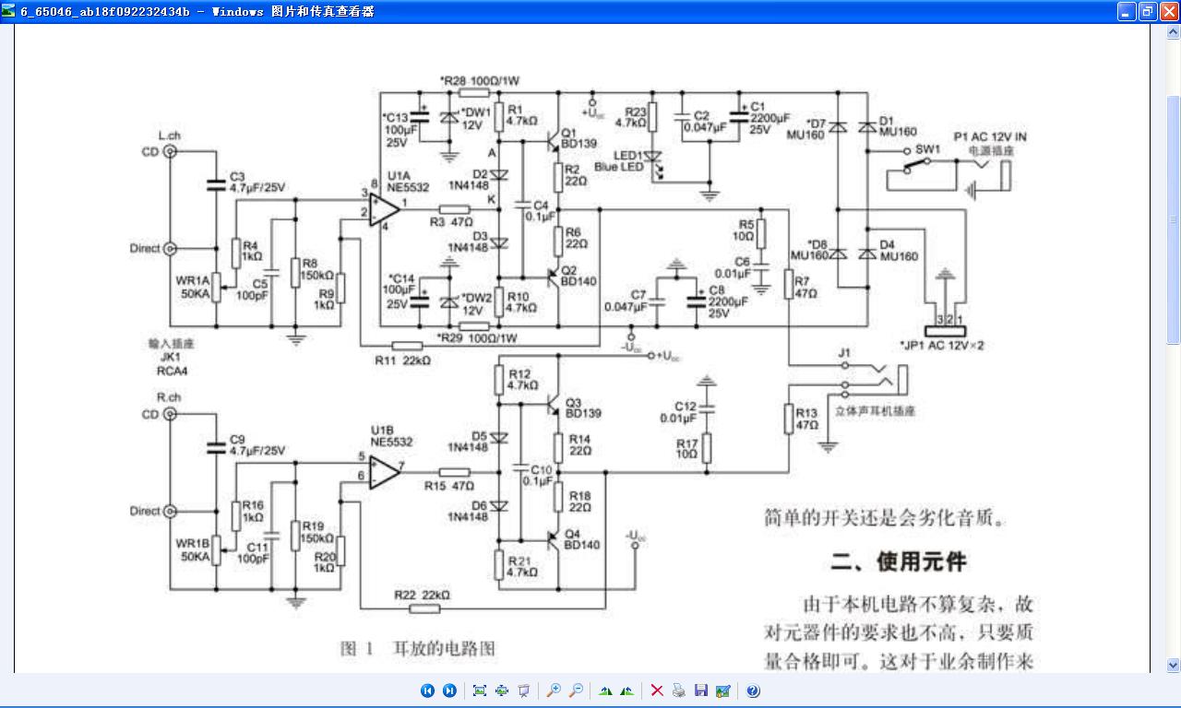Screen dimensions: 1181x708
Task: Click the vertical scrollbar thumb
Action: click(1173, 220)
